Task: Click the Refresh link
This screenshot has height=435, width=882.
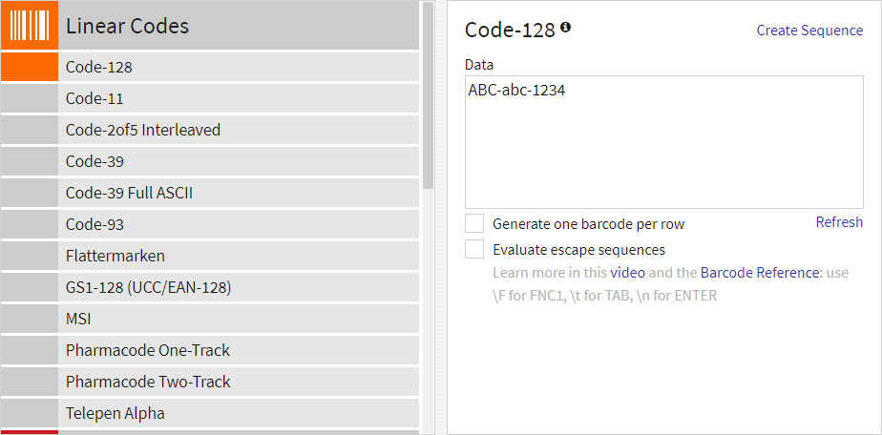Action: [839, 222]
